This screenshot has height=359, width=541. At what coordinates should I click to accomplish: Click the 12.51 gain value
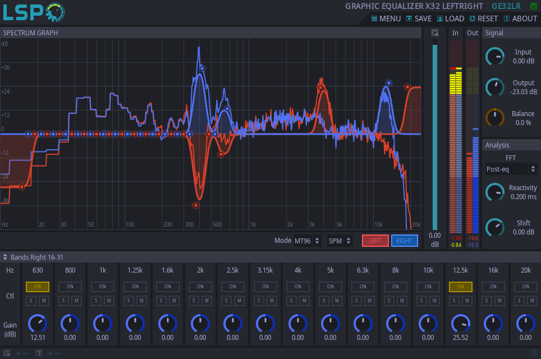pyautogui.click(x=38, y=338)
